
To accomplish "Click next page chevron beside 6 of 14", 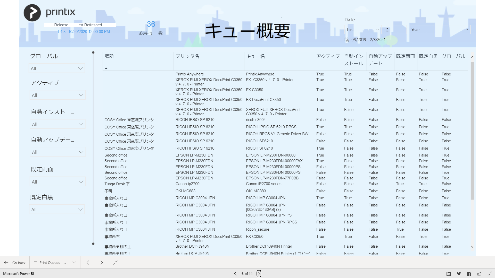I will click(x=259, y=274).
